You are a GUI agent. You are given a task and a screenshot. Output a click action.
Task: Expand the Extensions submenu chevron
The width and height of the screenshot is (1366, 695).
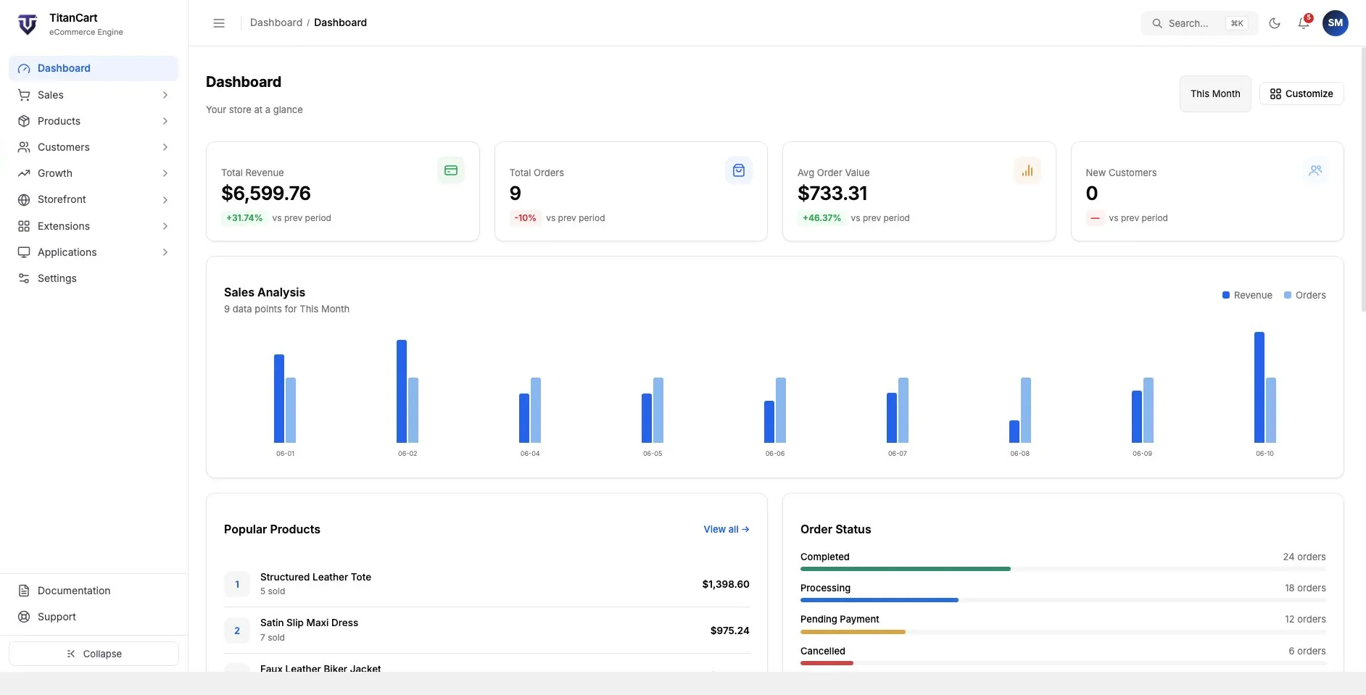tap(165, 226)
